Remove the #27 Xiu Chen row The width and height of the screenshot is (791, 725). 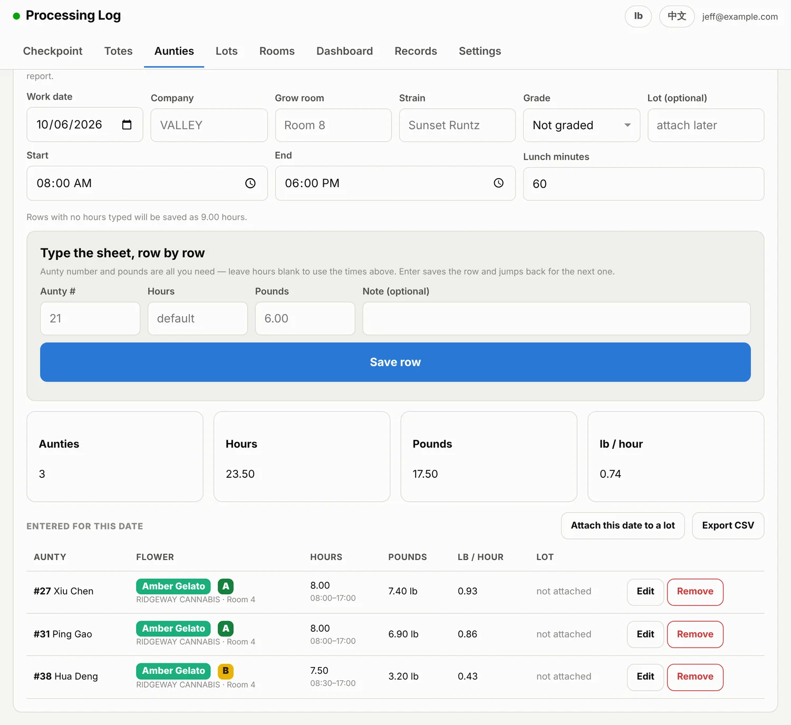click(x=695, y=592)
